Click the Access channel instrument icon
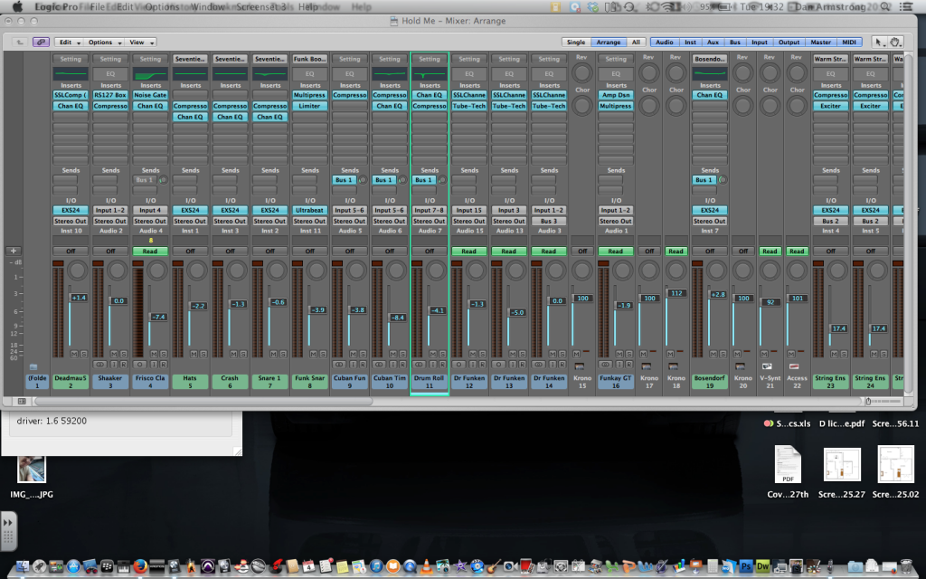This screenshot has width=926, height=579. 794,367
